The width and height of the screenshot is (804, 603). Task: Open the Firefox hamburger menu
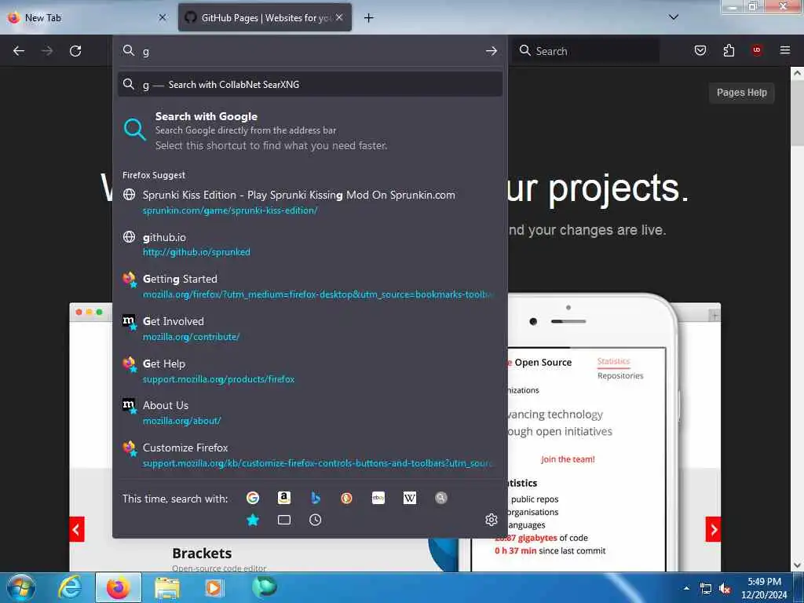(x=784, y=50)
